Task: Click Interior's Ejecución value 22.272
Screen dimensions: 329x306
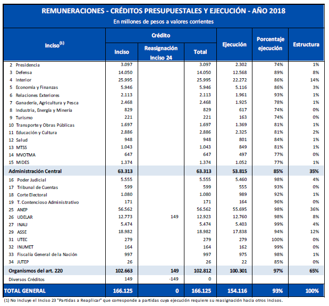Action: point(240,80)
